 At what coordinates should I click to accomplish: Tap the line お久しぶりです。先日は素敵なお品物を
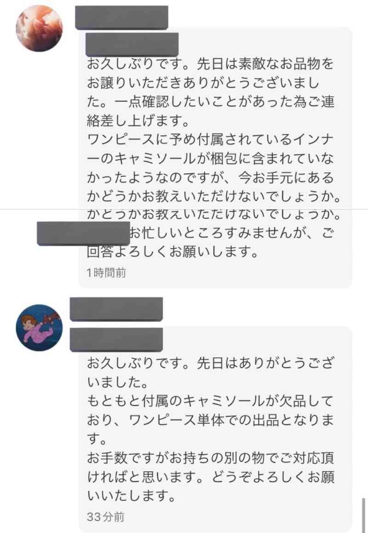coord(211,64)
